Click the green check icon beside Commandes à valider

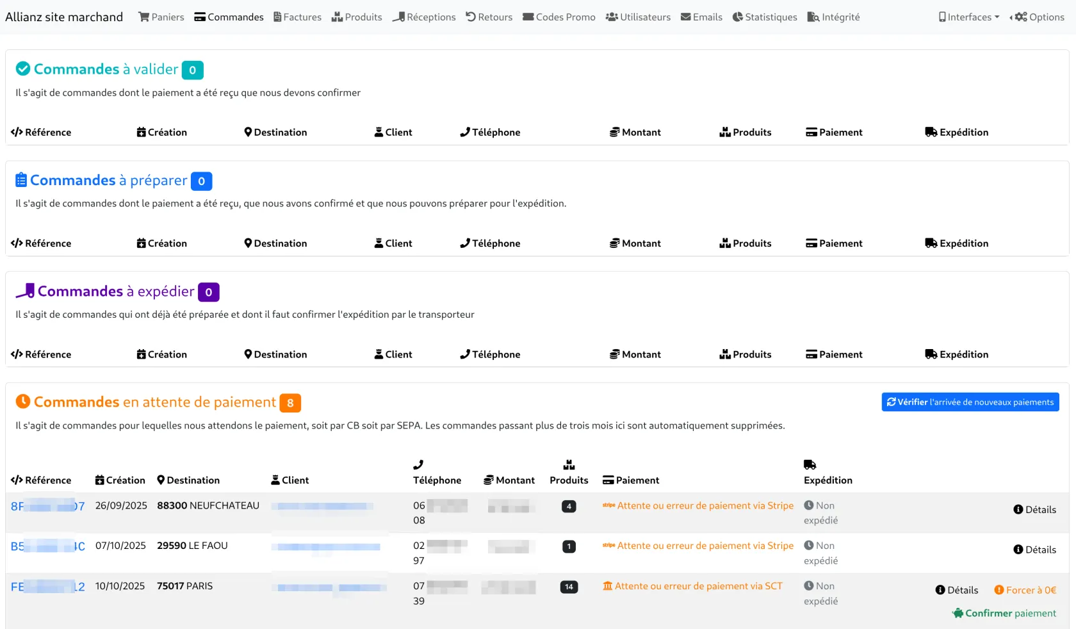point(23,69)
